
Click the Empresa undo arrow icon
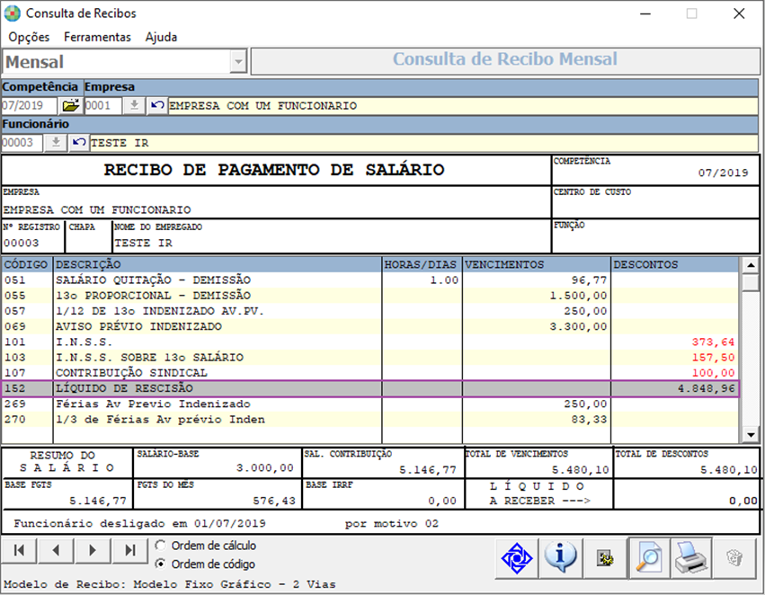tap(156, 105)
